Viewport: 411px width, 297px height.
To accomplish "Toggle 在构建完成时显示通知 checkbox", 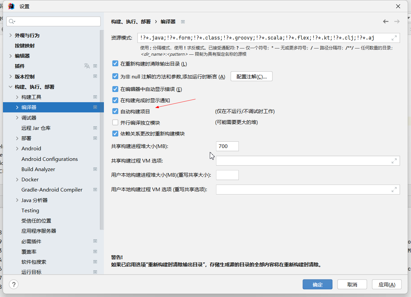I will tap(115, 100).
